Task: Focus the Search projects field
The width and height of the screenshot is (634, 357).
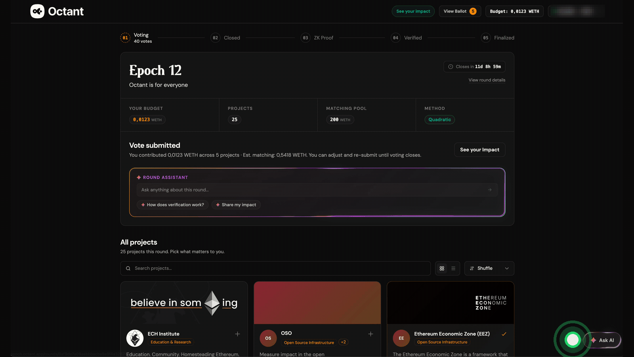Action: [275, 269]
